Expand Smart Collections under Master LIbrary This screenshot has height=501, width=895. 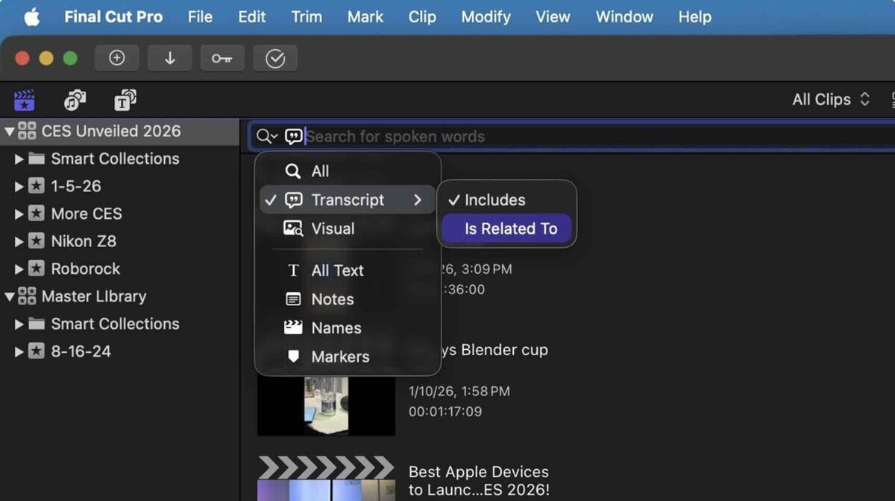(19, 325)
